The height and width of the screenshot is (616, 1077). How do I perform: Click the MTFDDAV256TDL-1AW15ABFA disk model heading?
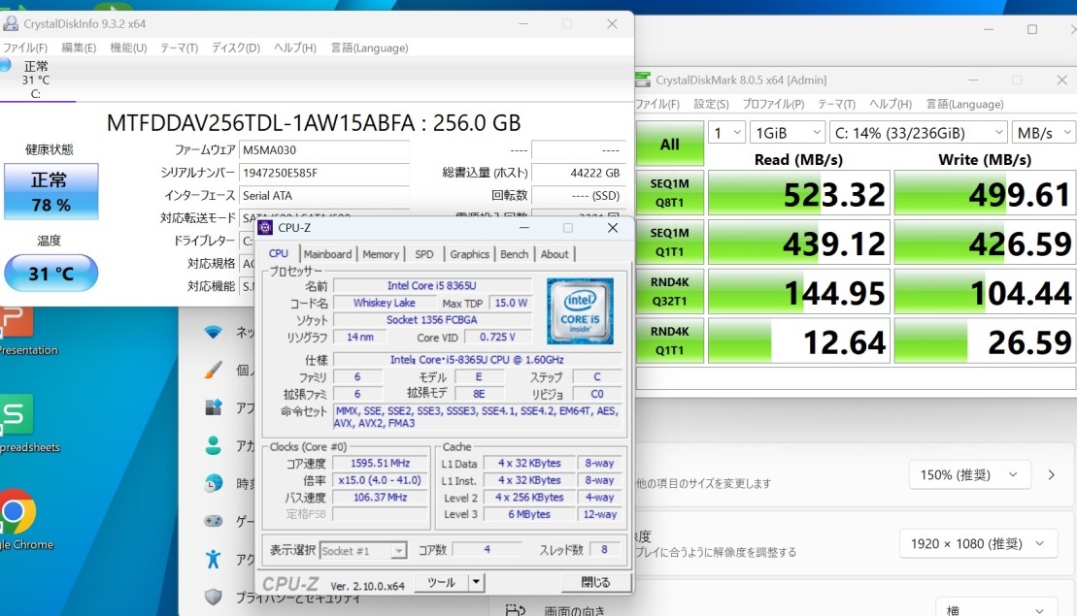pos(314,123)
